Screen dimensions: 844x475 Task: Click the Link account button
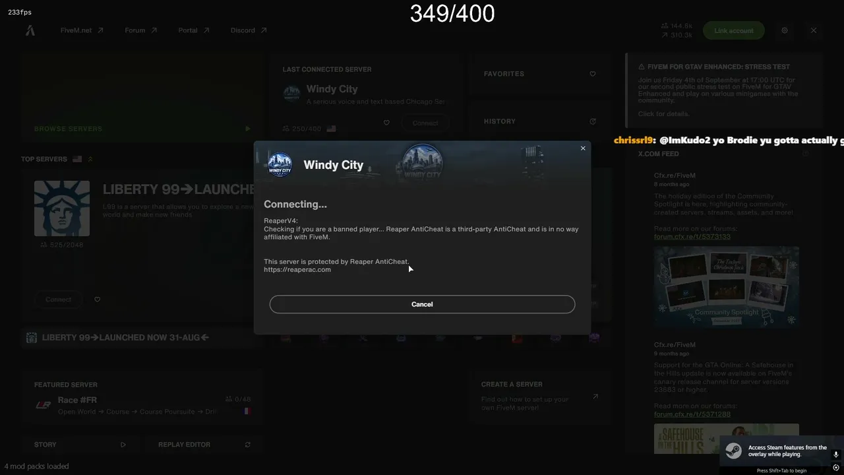point(734,30)
